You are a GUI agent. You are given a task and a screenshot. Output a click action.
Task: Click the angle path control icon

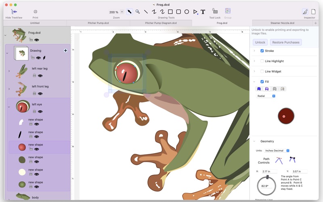(279, 160)
